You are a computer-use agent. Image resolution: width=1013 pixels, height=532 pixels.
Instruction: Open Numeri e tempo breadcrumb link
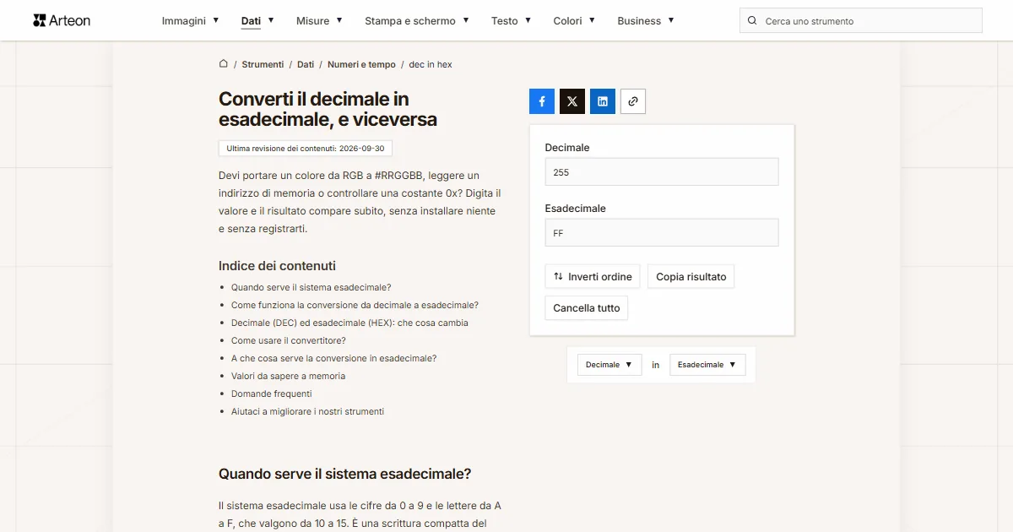pos(361,64)
